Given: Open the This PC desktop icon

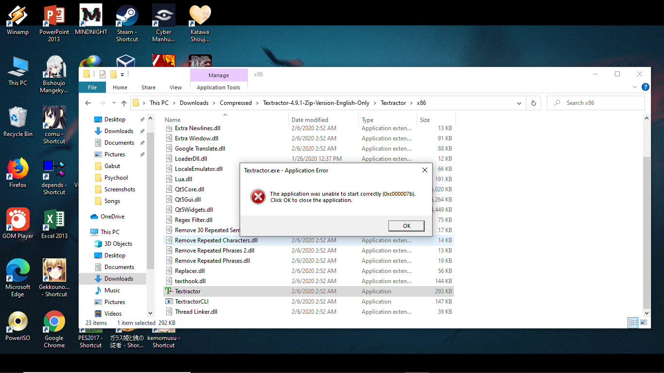Looking at the screenshot, I should [18, 71].
